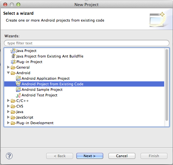173x165 pixels.
Task: Click the wizard list vertical scrollbar
Action: tap(167, 85)
